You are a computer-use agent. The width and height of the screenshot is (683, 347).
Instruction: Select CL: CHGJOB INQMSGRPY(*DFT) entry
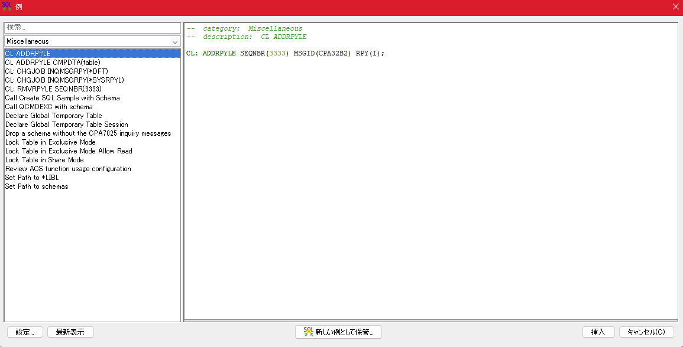coord(92,71)
